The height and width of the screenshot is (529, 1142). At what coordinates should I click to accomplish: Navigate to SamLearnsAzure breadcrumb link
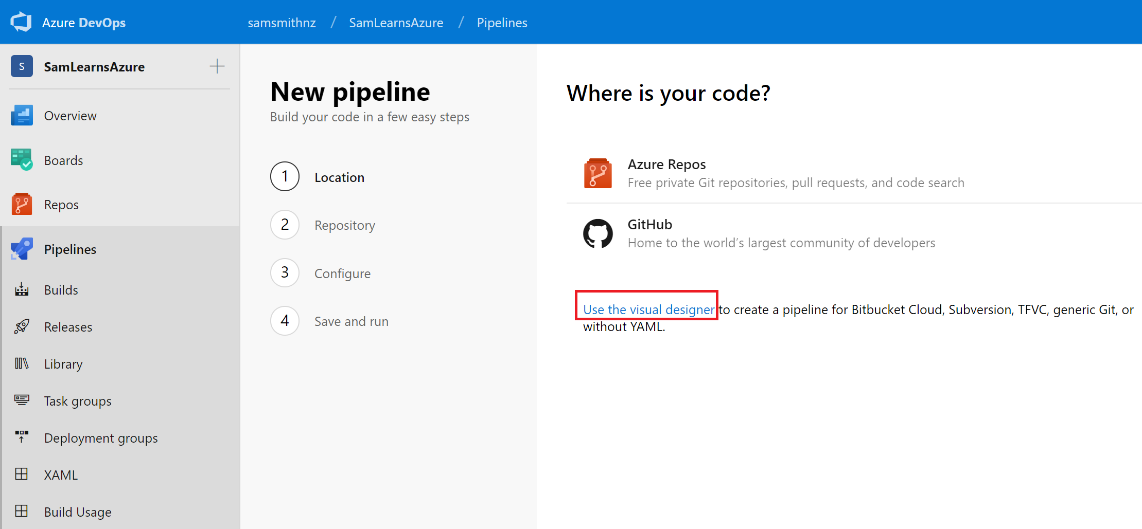[396, 23]
